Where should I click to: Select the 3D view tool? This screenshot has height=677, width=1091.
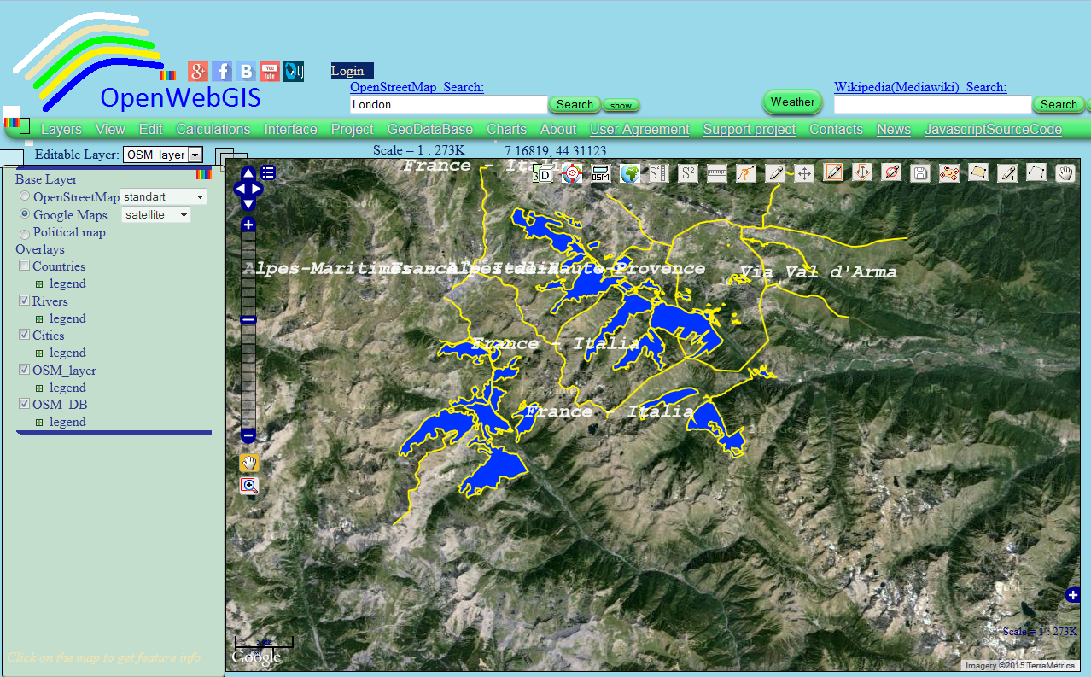pyautogui.click(x=543, y=172)
